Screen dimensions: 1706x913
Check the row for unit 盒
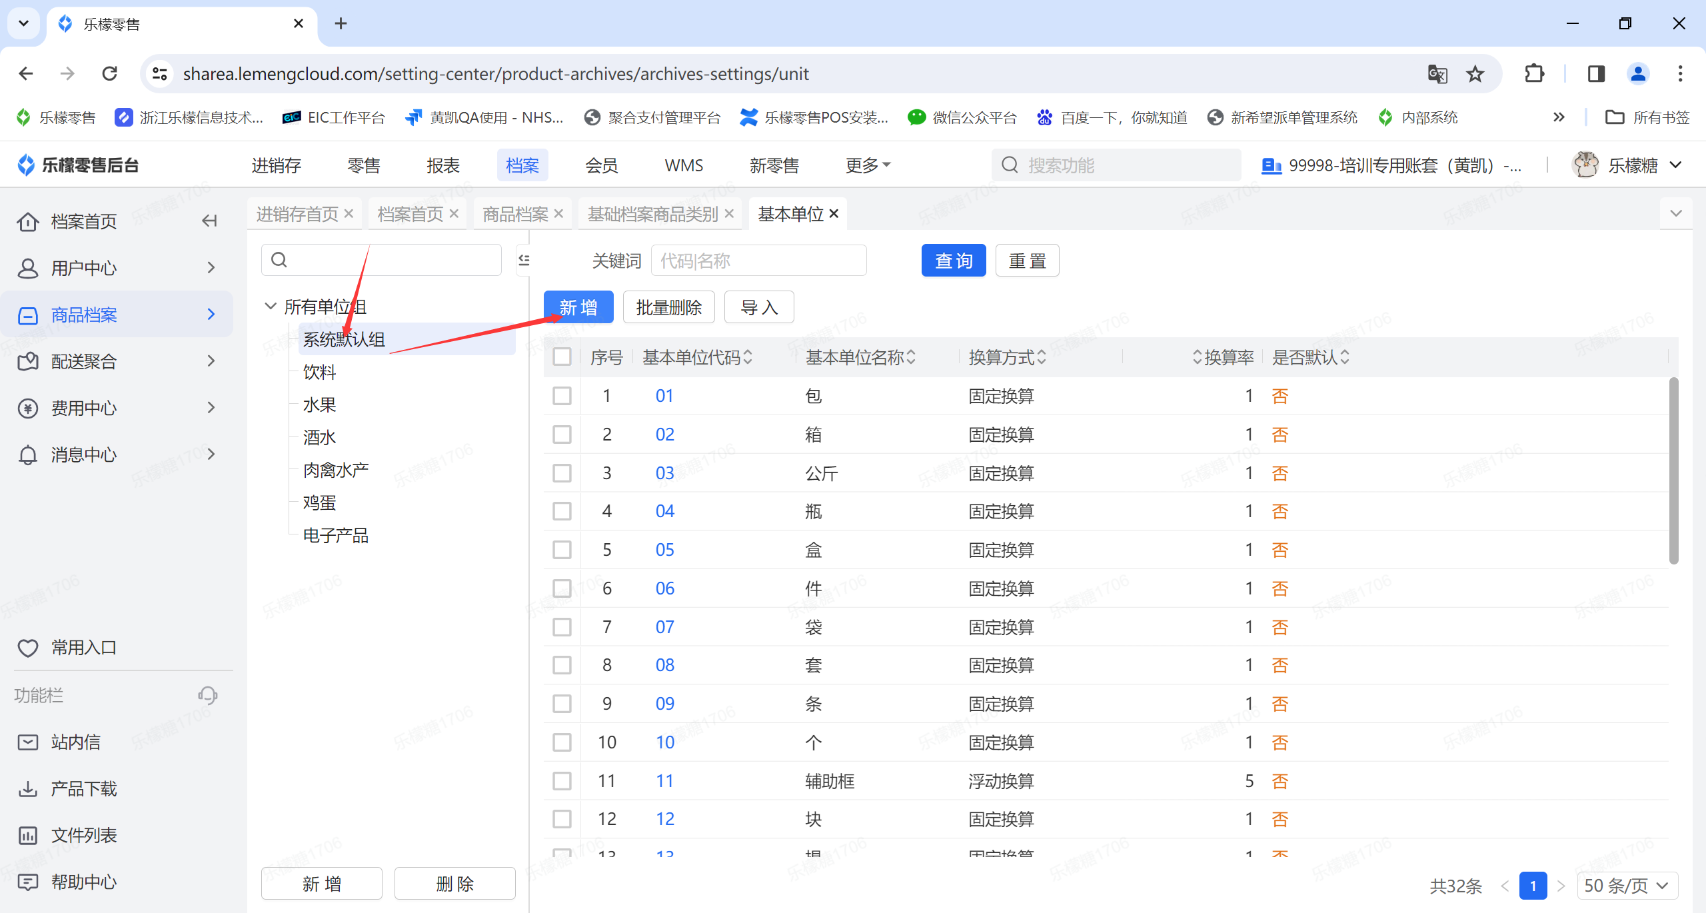click(x=562, y=550)
